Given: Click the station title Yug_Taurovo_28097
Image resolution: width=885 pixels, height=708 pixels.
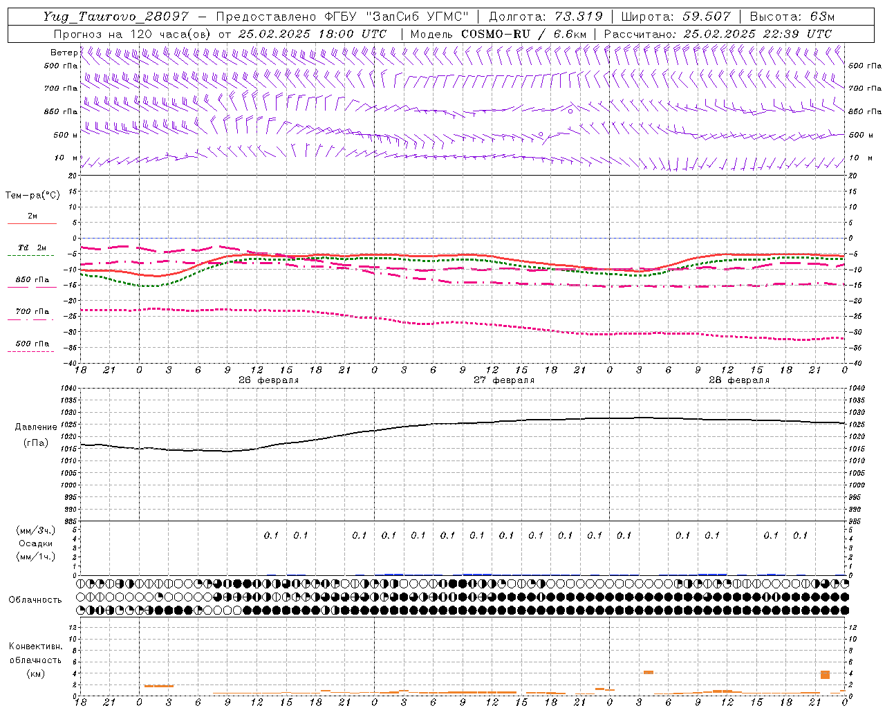Looking at the screenshot, I should (x=116, y=17).
